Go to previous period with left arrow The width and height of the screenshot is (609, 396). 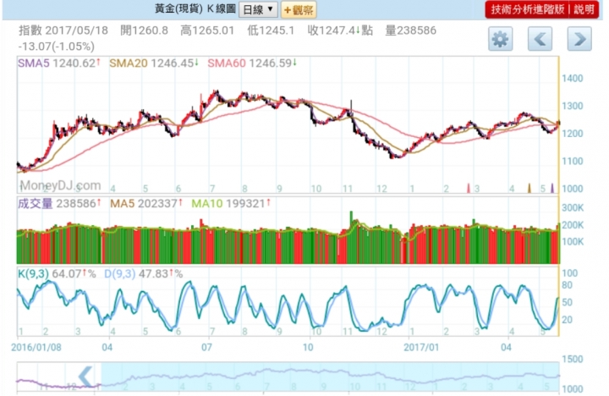coord(540,39)
